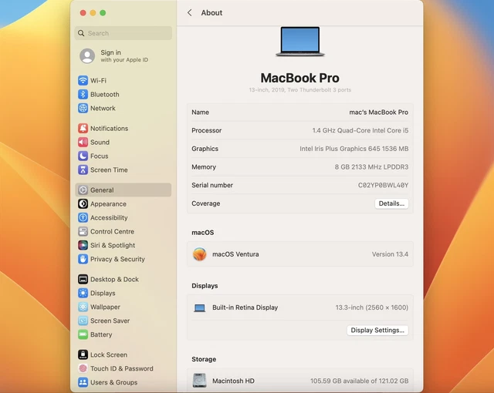This screenshot has width=494, height=393.
Task: Open Siri & Spotlight icon
Action: coord(83,246)
